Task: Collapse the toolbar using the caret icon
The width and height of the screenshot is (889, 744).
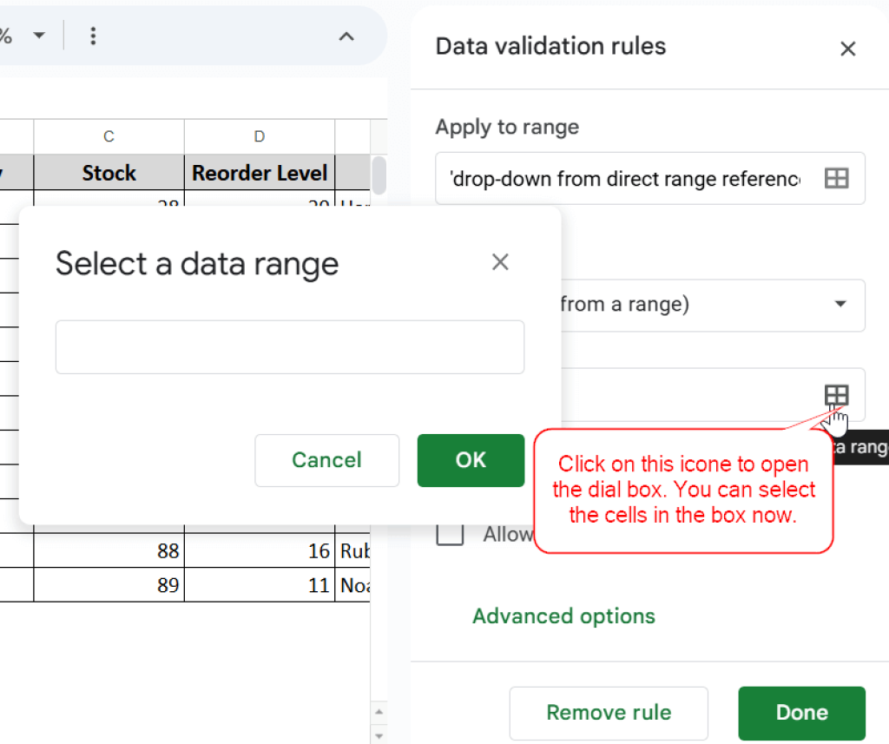Action: tap(346, 37)
